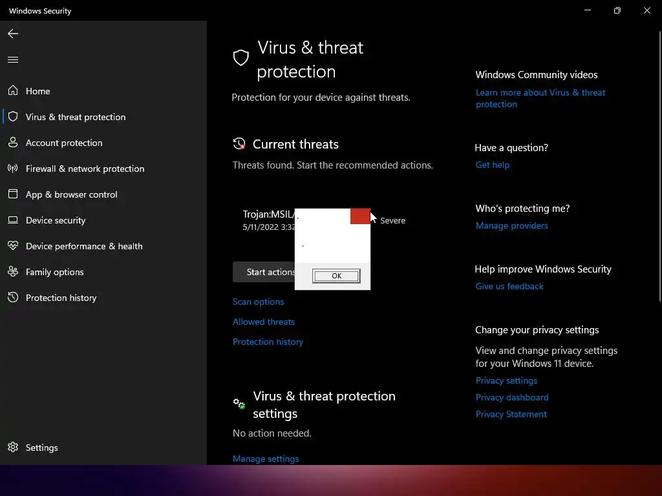The width and height of the screenshot is (662, 496).
Task: Open the hamburger navigation menu
Action: point(13,60)
